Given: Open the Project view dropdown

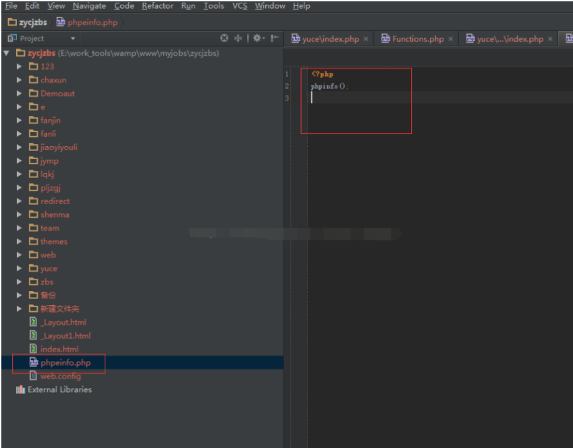Looking at the screenshot, I should 73,38.
